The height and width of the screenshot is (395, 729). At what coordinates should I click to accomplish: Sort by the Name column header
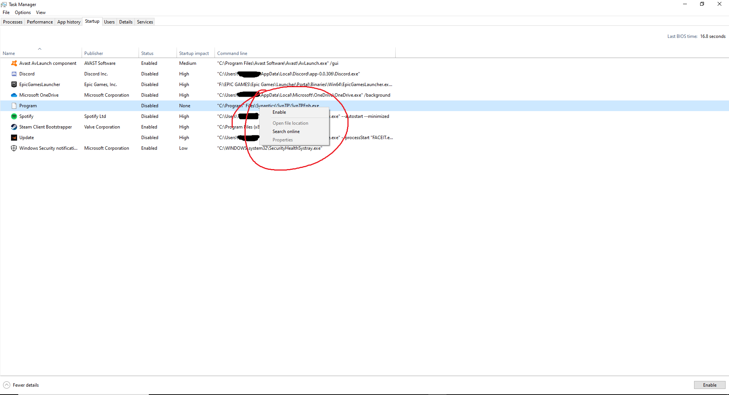tap(41, 53)
